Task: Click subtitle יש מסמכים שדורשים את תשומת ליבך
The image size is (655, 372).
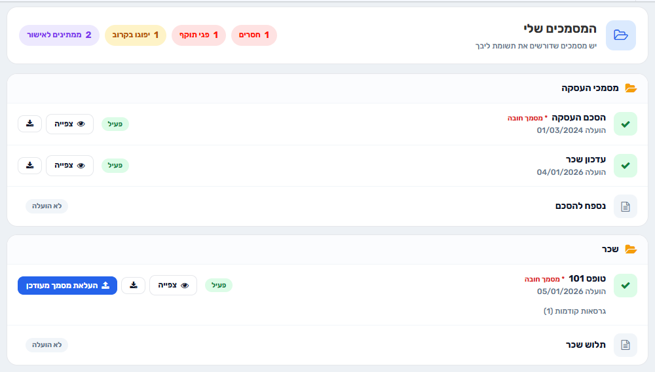Action: click(536, 46)
